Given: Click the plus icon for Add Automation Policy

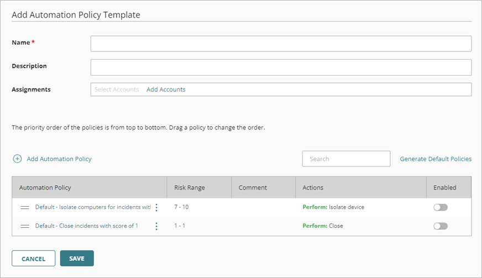Looking at the screenshot, I should (x=17, y=159).
